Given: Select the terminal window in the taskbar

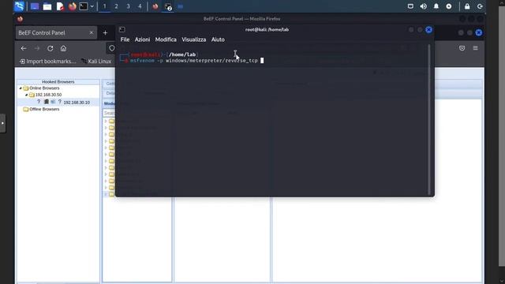Looking at the screenshot, I should tap(168, 6).
